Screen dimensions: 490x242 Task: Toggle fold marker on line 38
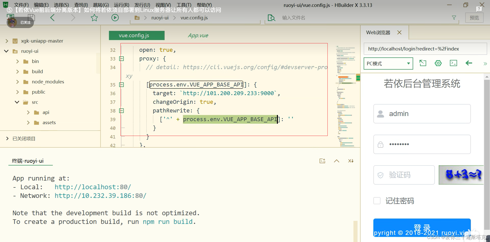(x=121, y=111)
